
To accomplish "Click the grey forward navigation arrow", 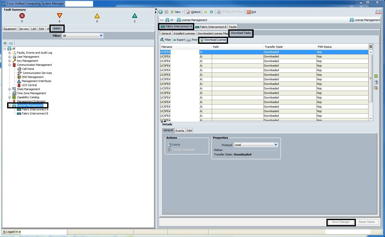I will point(166,12).
